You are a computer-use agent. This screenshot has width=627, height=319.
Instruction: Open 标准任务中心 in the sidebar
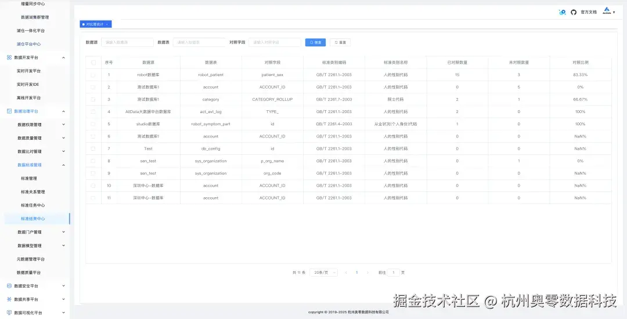tap(33, 205)
